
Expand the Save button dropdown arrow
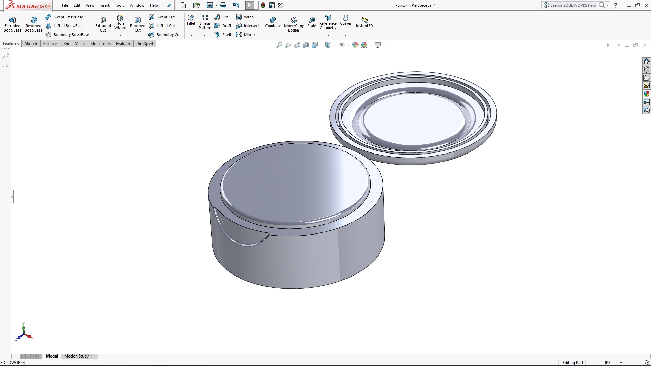216,5
